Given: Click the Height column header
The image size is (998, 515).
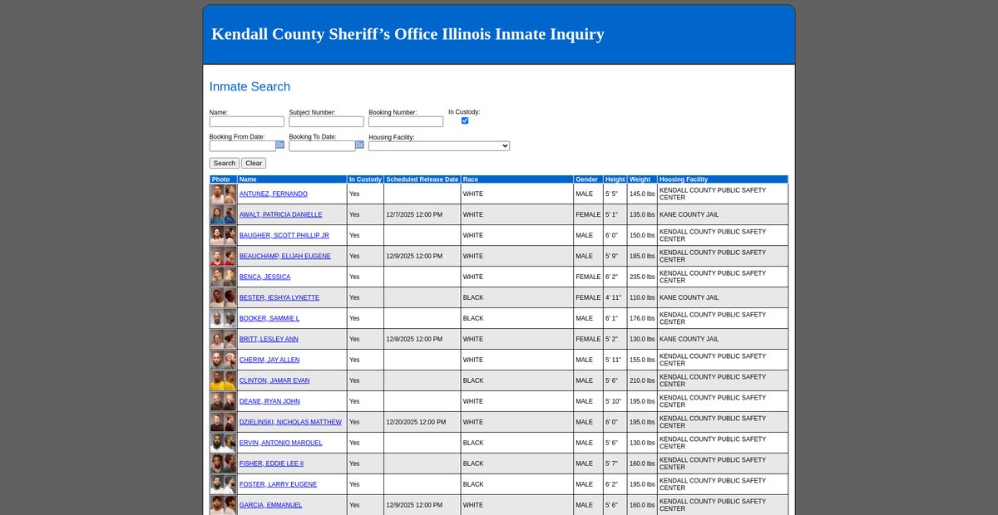Looking at the screenshot, I should pyautogui.click(x=615, y=179).
